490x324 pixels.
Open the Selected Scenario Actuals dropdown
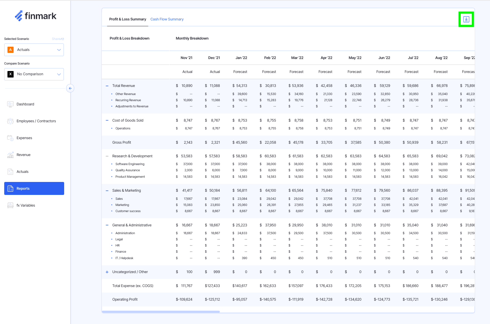[x=34, y=50]
